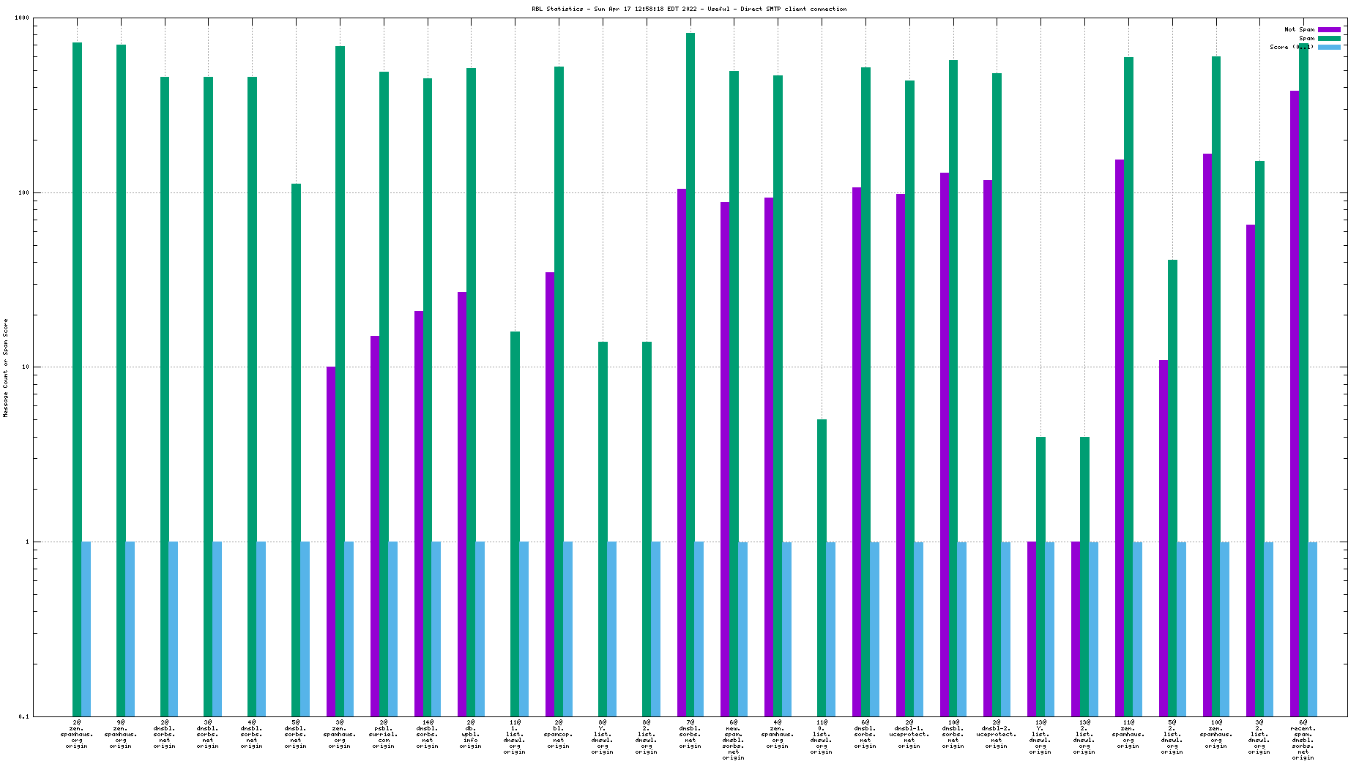Click the recent.spam.dnsbl.sorbs.net x-axis label
Image resolution: width=1359 pixels, height=764 pixels.
pyautogui.click(x=1303, y=739)
